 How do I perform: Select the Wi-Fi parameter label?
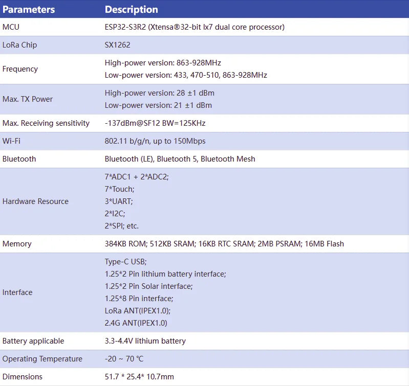pyautogui.click(x=11, y=141)
